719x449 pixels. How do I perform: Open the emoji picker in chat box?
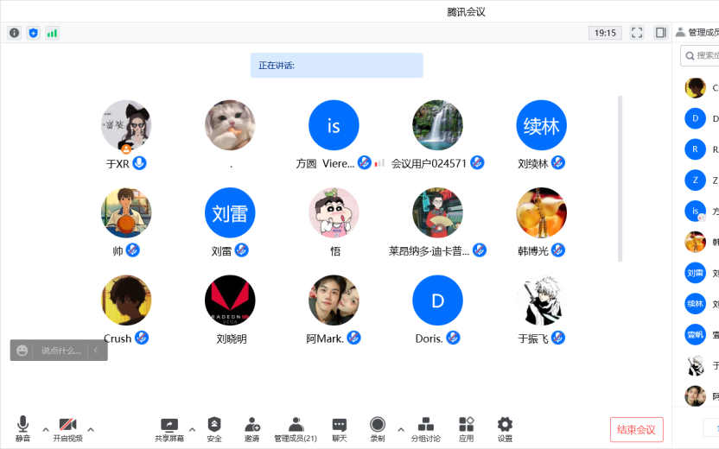tap(22, 351)
